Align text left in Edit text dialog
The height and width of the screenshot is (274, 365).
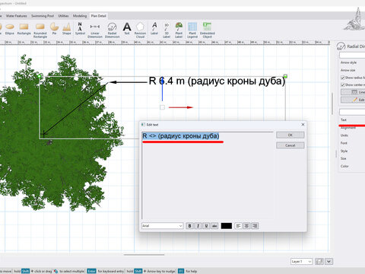pyautogui.click(x=238, y=226)
